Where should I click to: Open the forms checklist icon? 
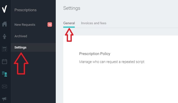[x=4, y=49]
